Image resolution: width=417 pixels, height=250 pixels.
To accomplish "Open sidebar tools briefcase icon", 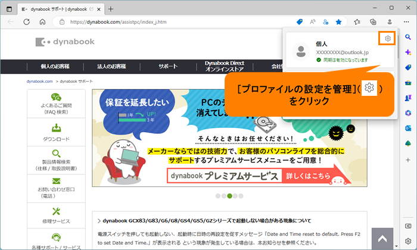I will 408,83.
